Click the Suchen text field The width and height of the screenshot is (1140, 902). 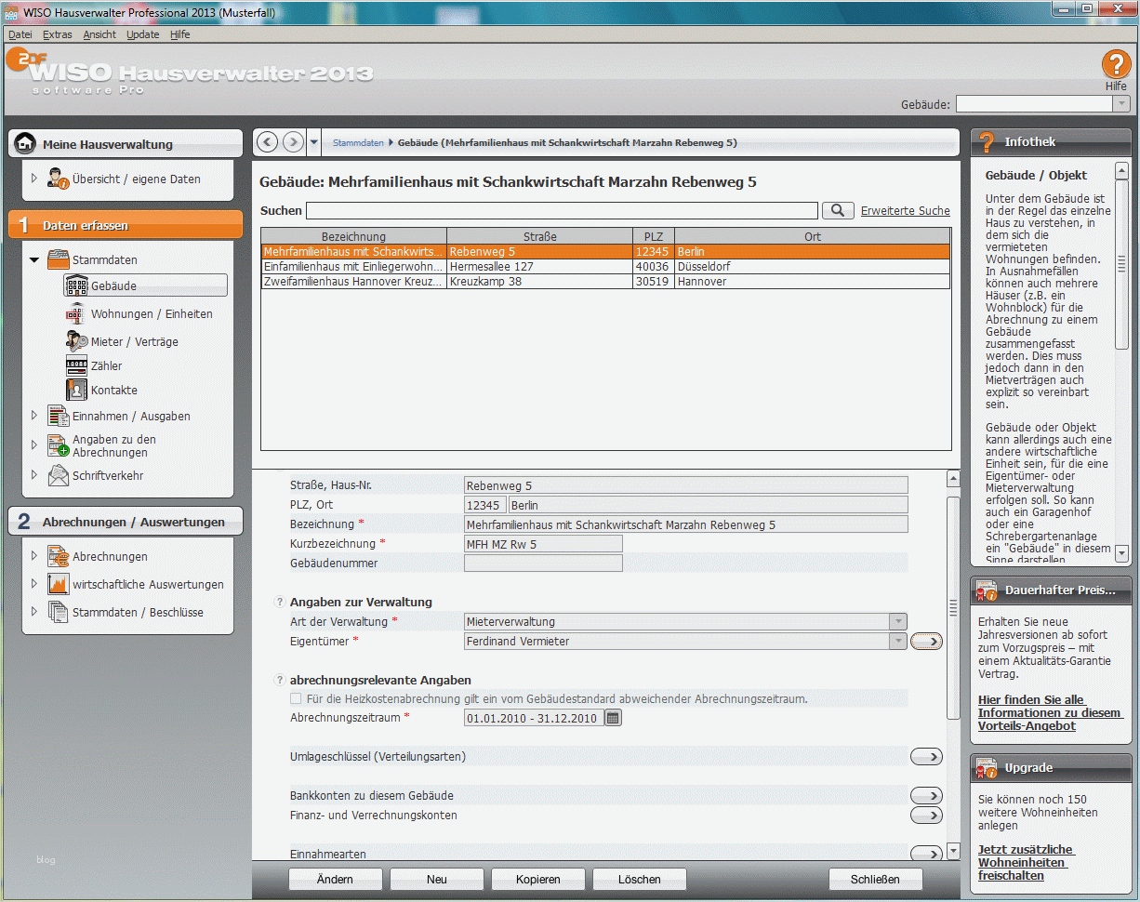562,211
